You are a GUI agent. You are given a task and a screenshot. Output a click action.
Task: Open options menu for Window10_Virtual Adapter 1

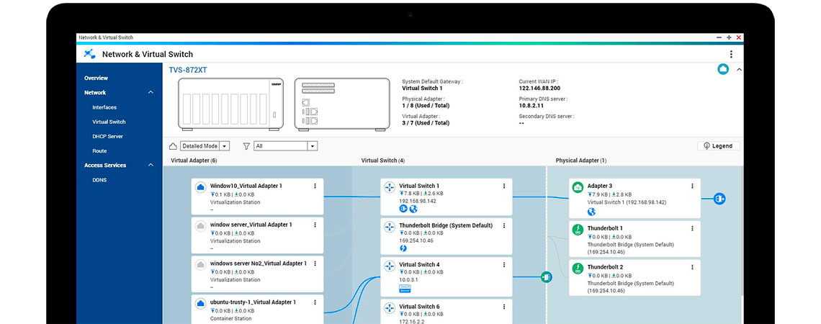315,186
